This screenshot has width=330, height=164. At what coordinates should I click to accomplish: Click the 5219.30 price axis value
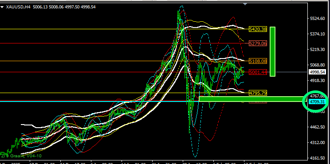pyautogui.click(x=318, y=49)
